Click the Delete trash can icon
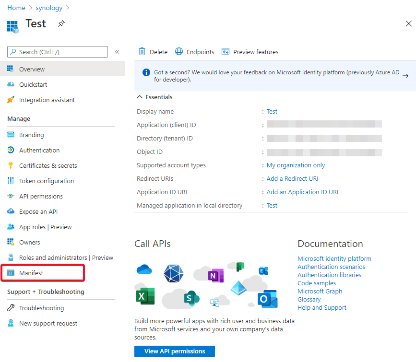 (x=142, y=51)
